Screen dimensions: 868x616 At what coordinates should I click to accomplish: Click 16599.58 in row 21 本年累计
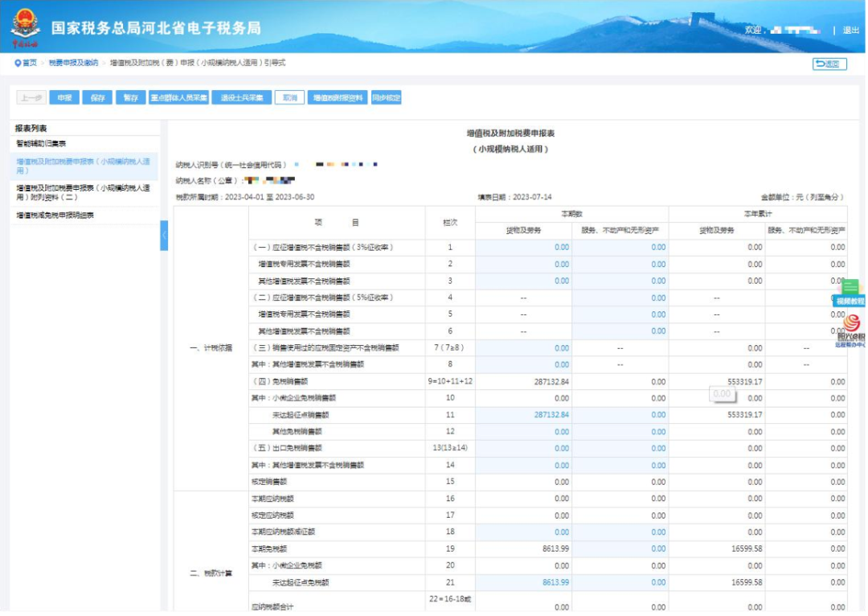click(748, 584)
